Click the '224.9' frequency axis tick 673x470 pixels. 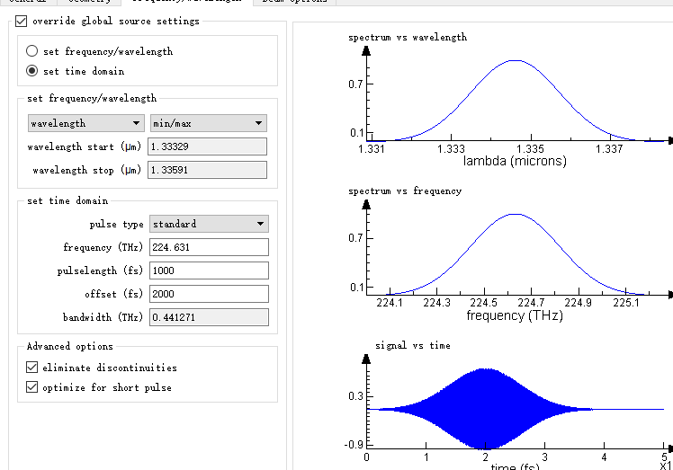(x=579, y=303)
